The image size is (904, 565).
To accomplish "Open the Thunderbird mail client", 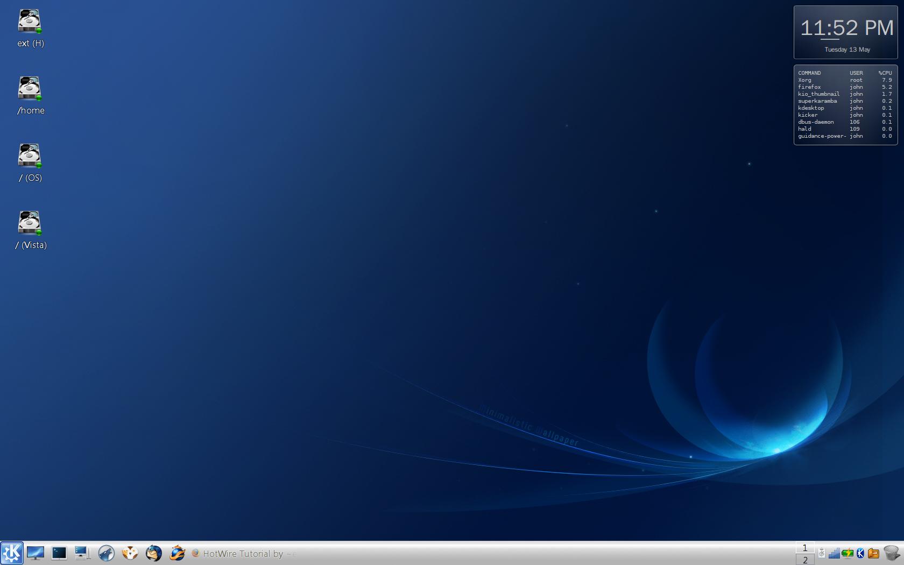I will (x=153, y=553).
